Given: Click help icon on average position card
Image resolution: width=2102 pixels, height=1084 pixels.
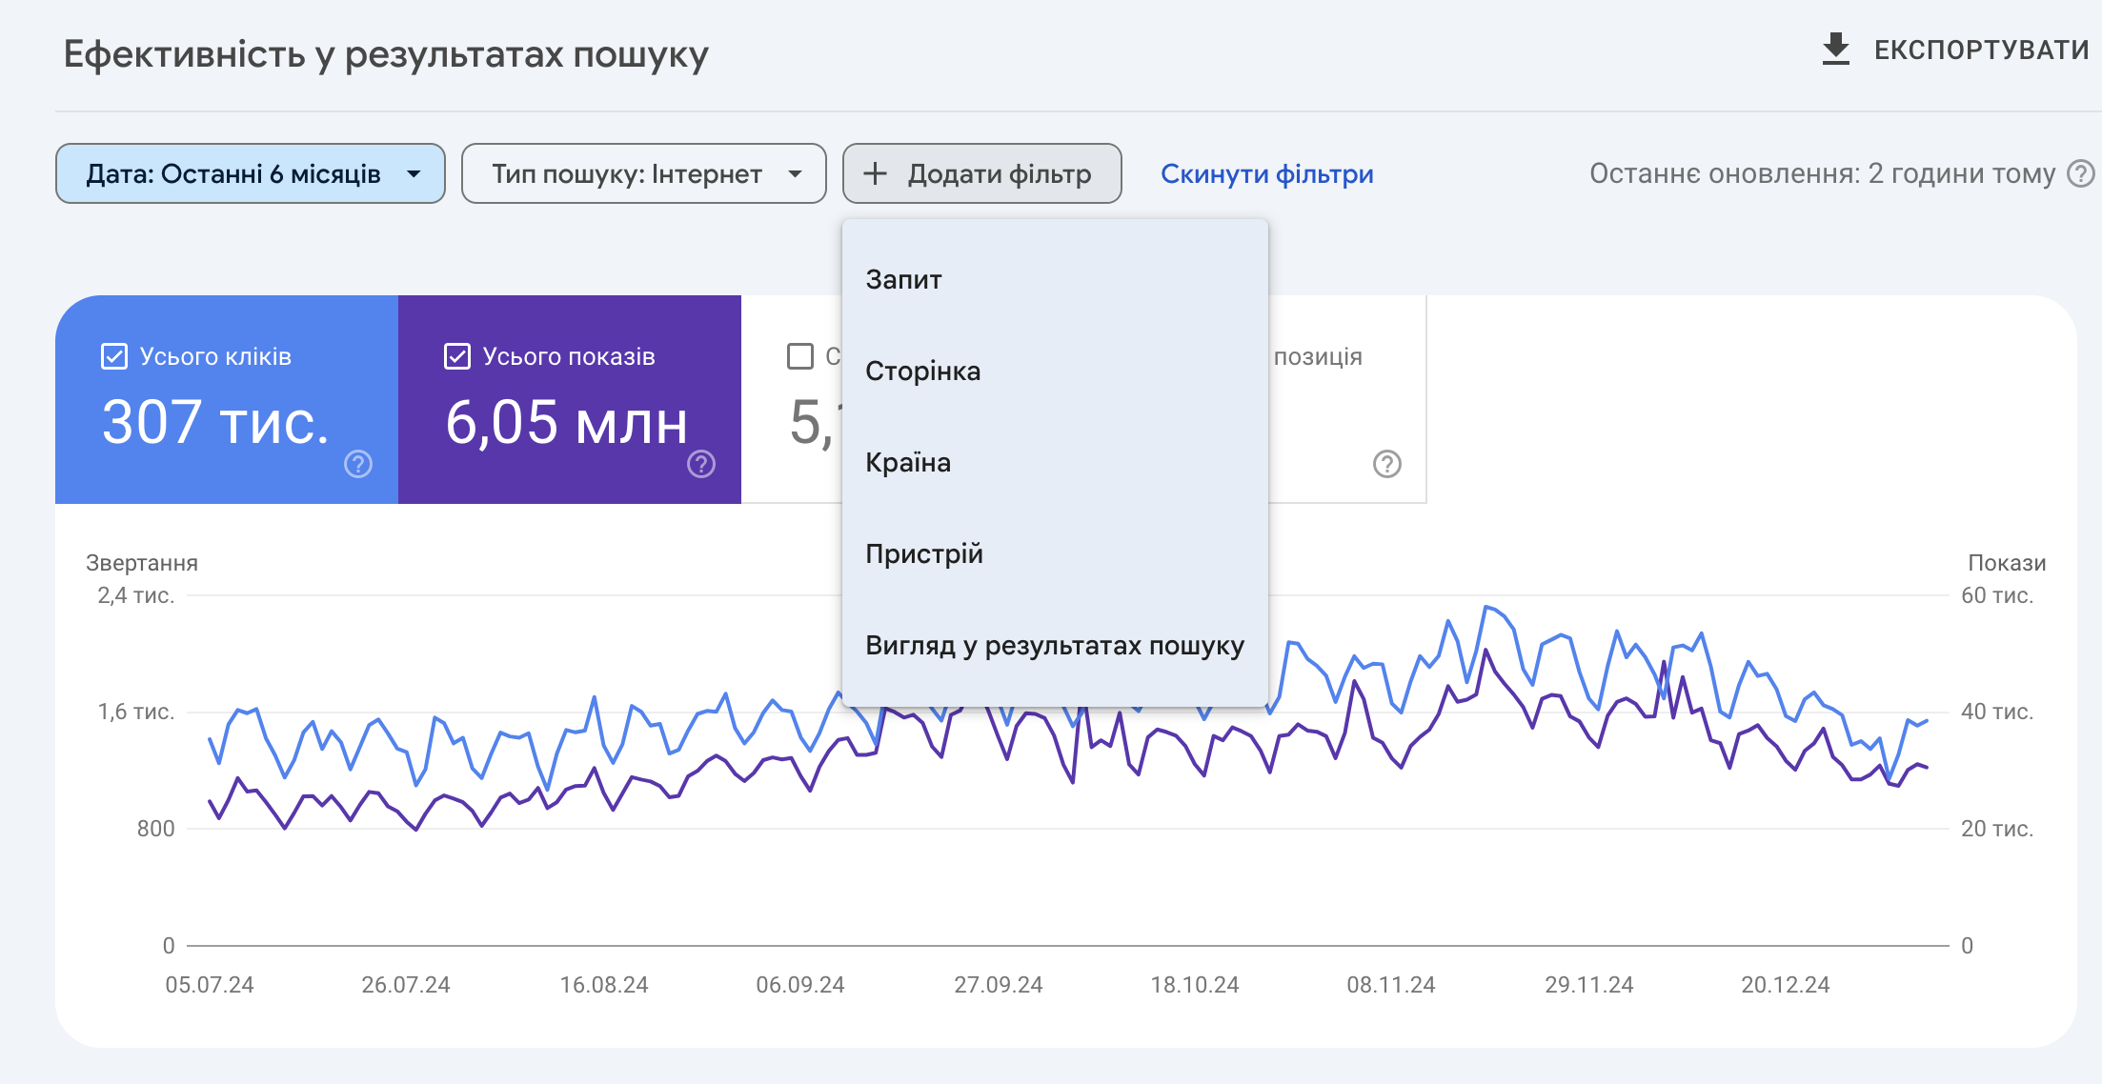Looking at the screenshot, I should [1386, 464].
